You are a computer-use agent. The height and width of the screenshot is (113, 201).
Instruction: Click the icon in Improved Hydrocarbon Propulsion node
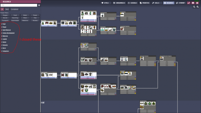coord(162,59)
